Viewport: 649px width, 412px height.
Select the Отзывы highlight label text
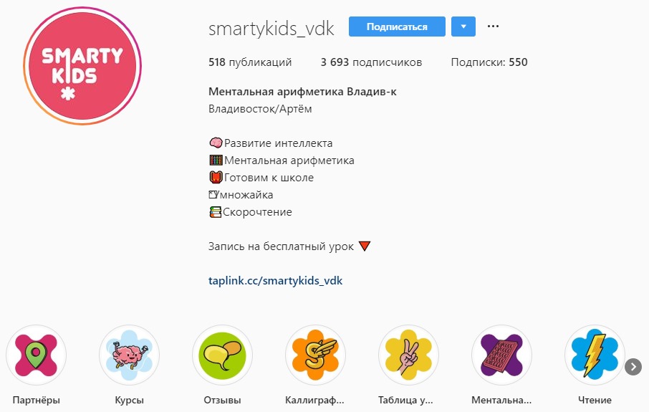coord(222,400)
